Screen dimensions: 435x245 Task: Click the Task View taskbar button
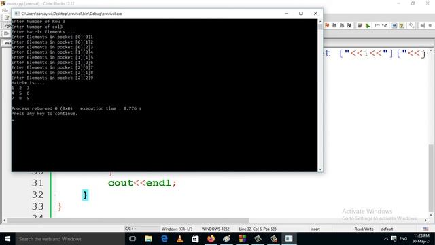[133, 239]
